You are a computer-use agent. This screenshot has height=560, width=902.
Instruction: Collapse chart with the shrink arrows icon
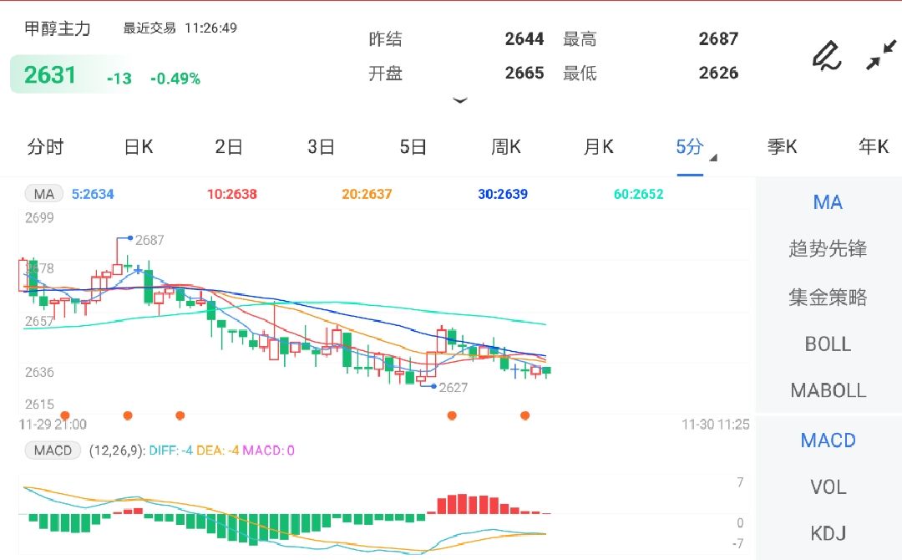pyautogui.click(x=881, y=54)
